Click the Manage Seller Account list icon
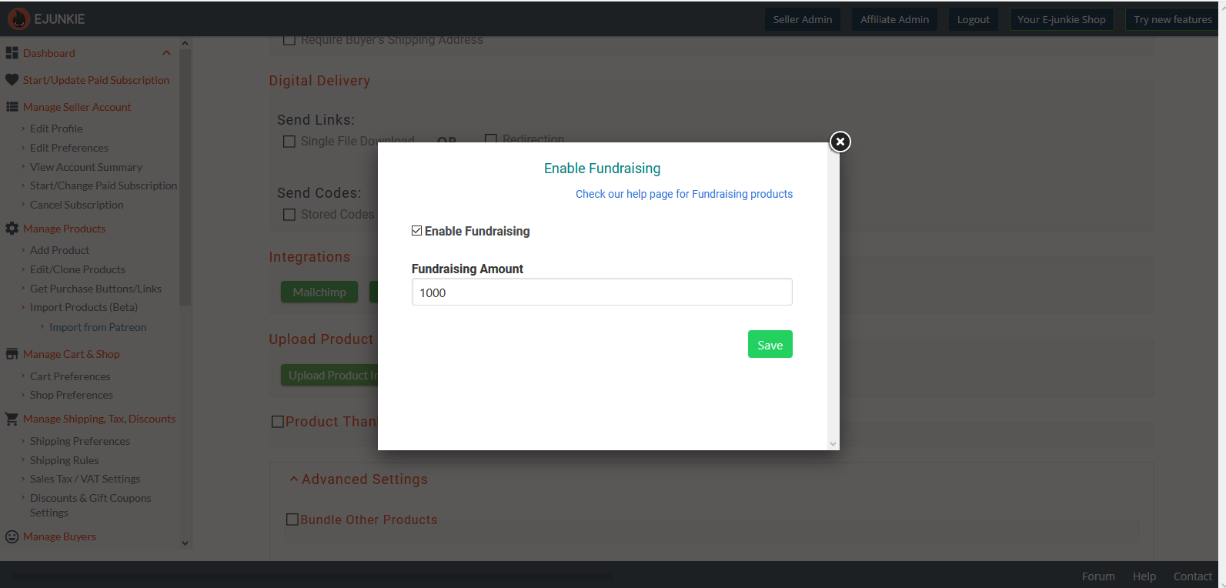 pos(12,107)
